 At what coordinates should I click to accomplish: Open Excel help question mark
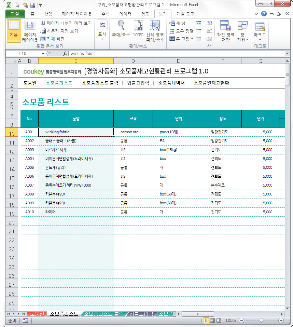[x=264, y=14]
